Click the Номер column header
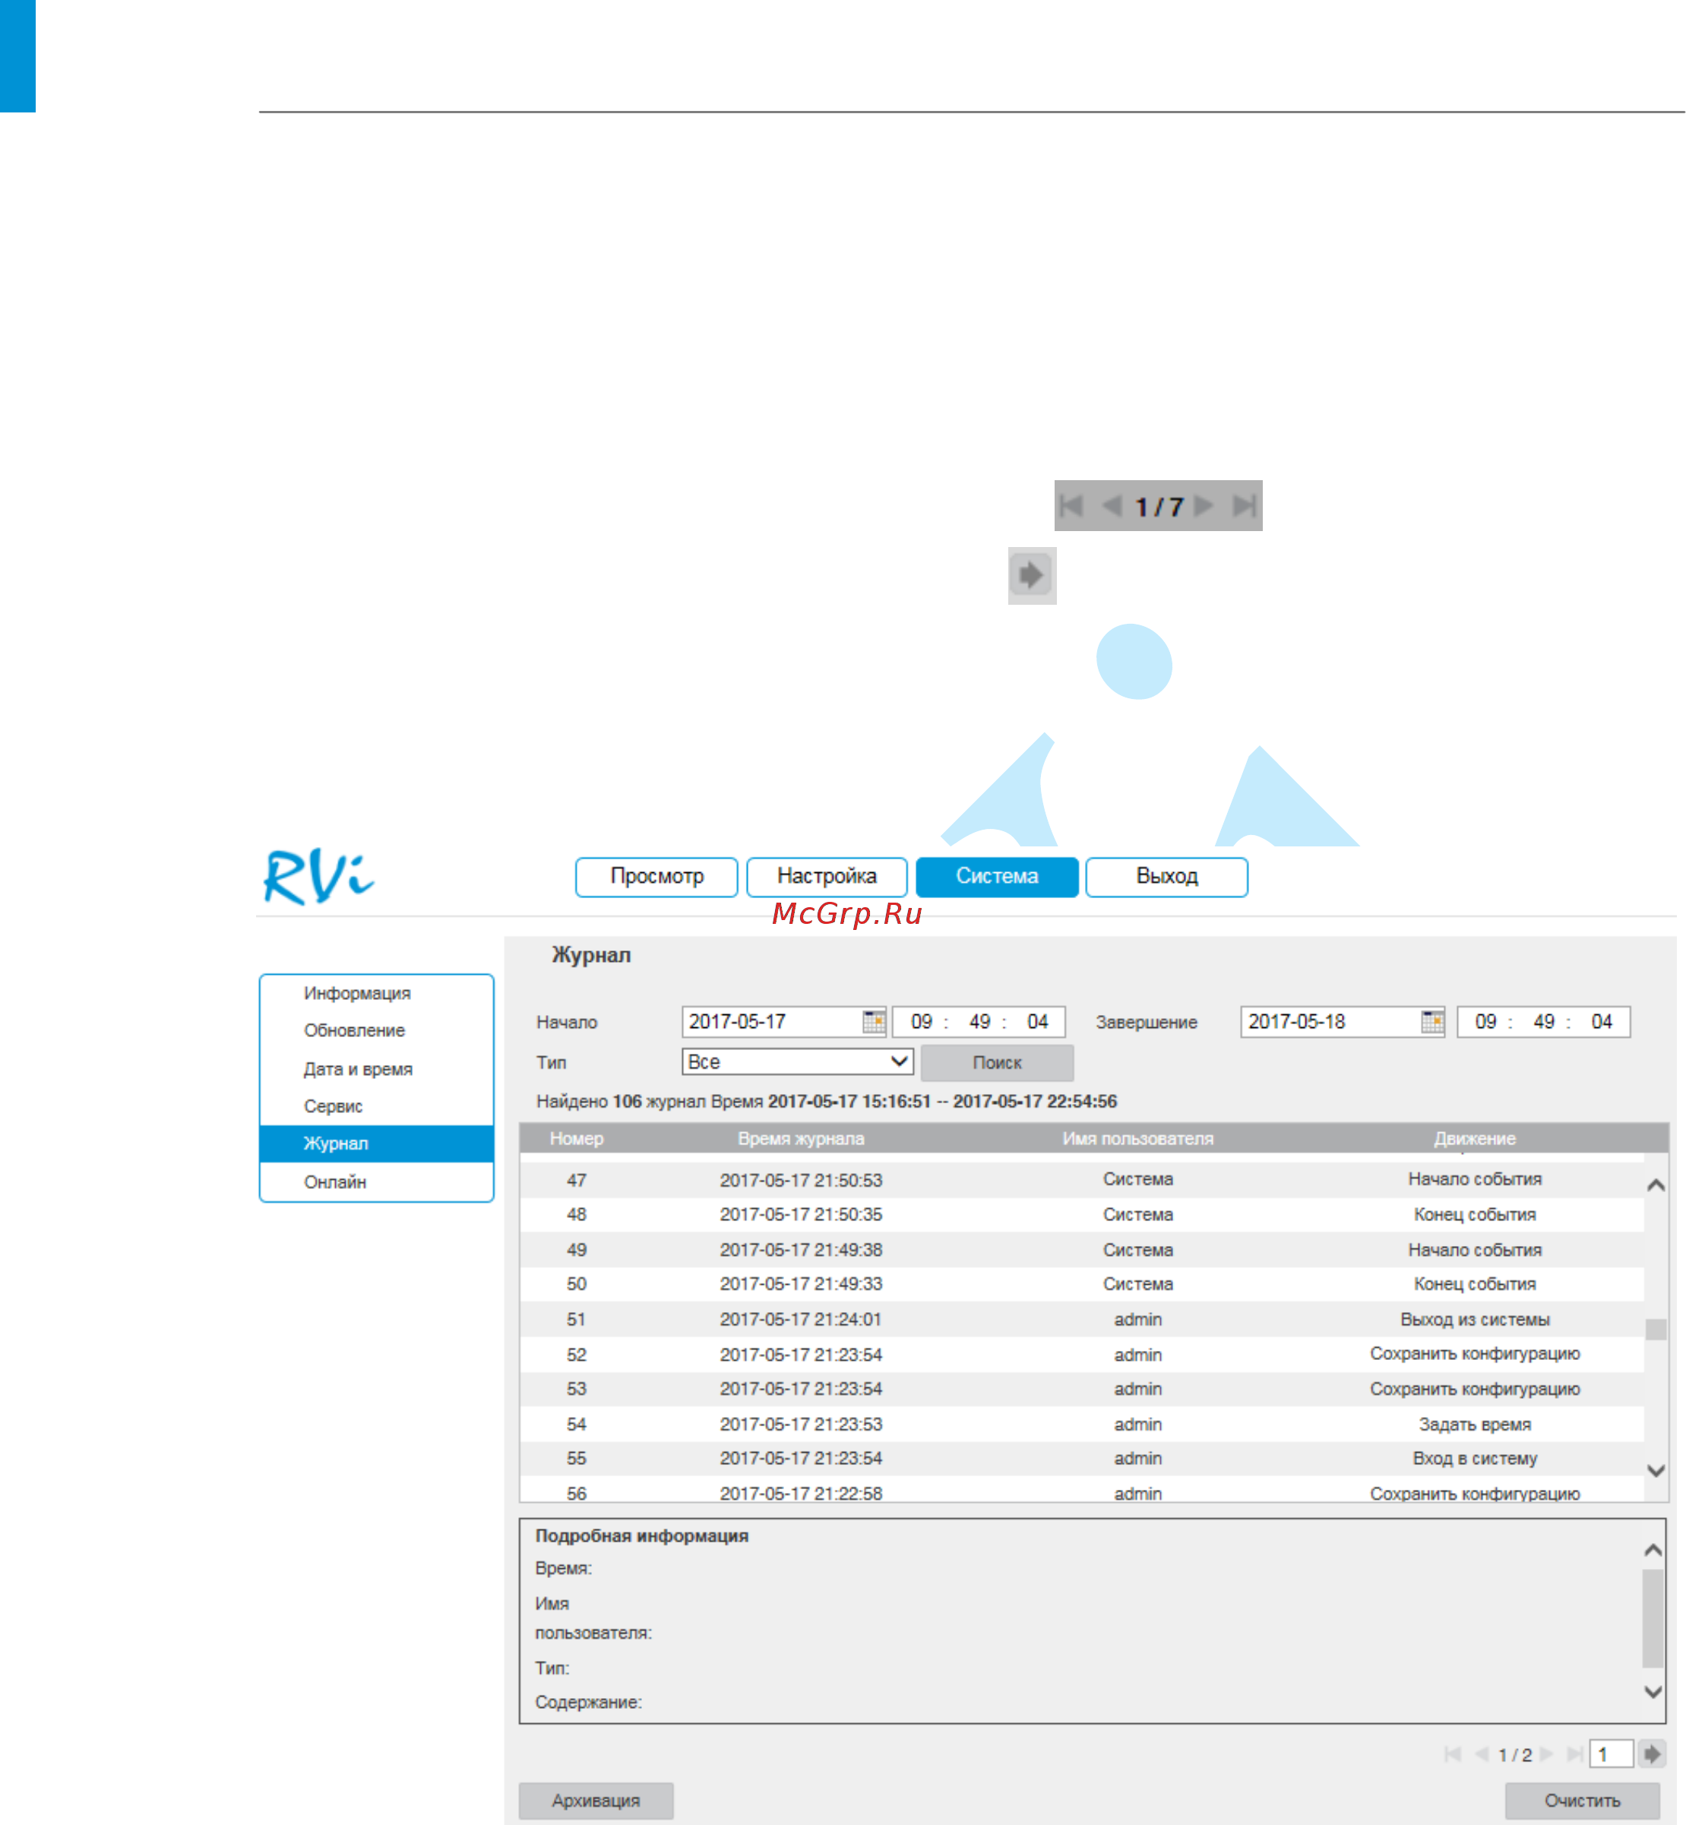Viewport: 1686px width, 1825px height. click(x=577, y=1138)
